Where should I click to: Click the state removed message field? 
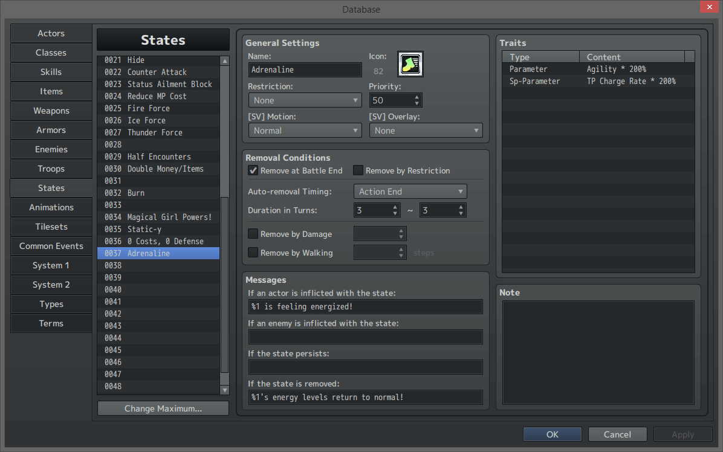coord(366,397)
